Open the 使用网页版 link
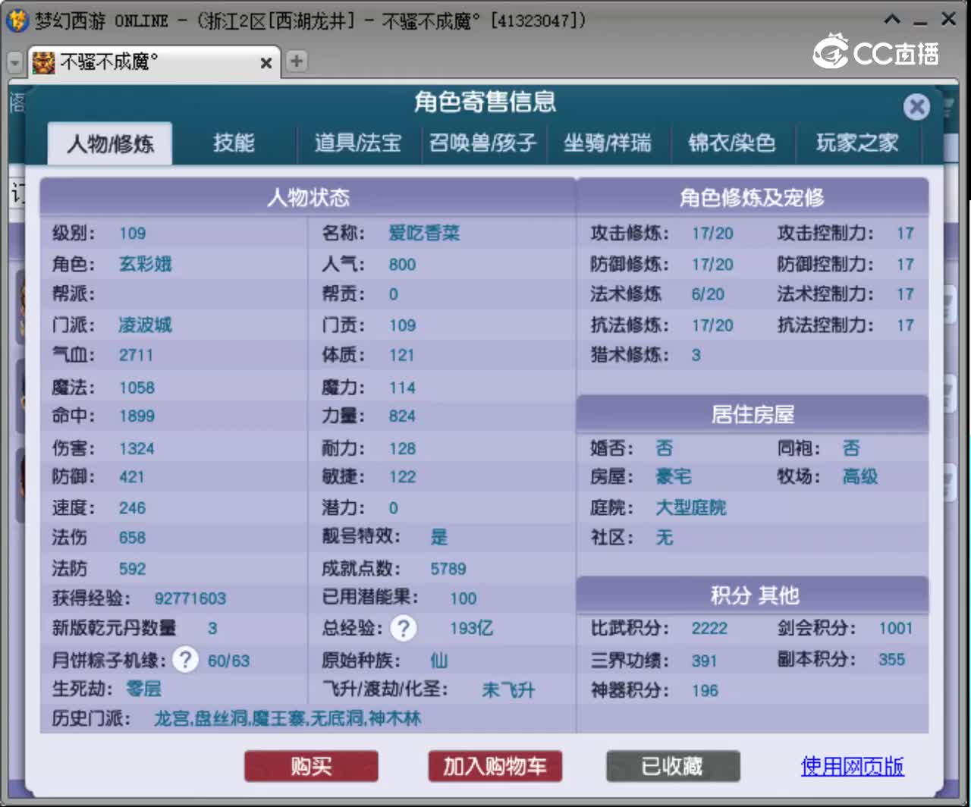The height and width of the screenshot is (807, 971). [852, 766]
